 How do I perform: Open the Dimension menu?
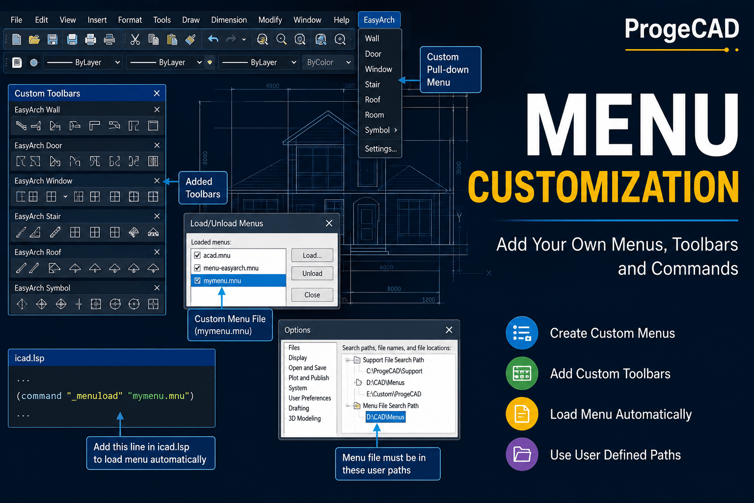click(229, 20)
